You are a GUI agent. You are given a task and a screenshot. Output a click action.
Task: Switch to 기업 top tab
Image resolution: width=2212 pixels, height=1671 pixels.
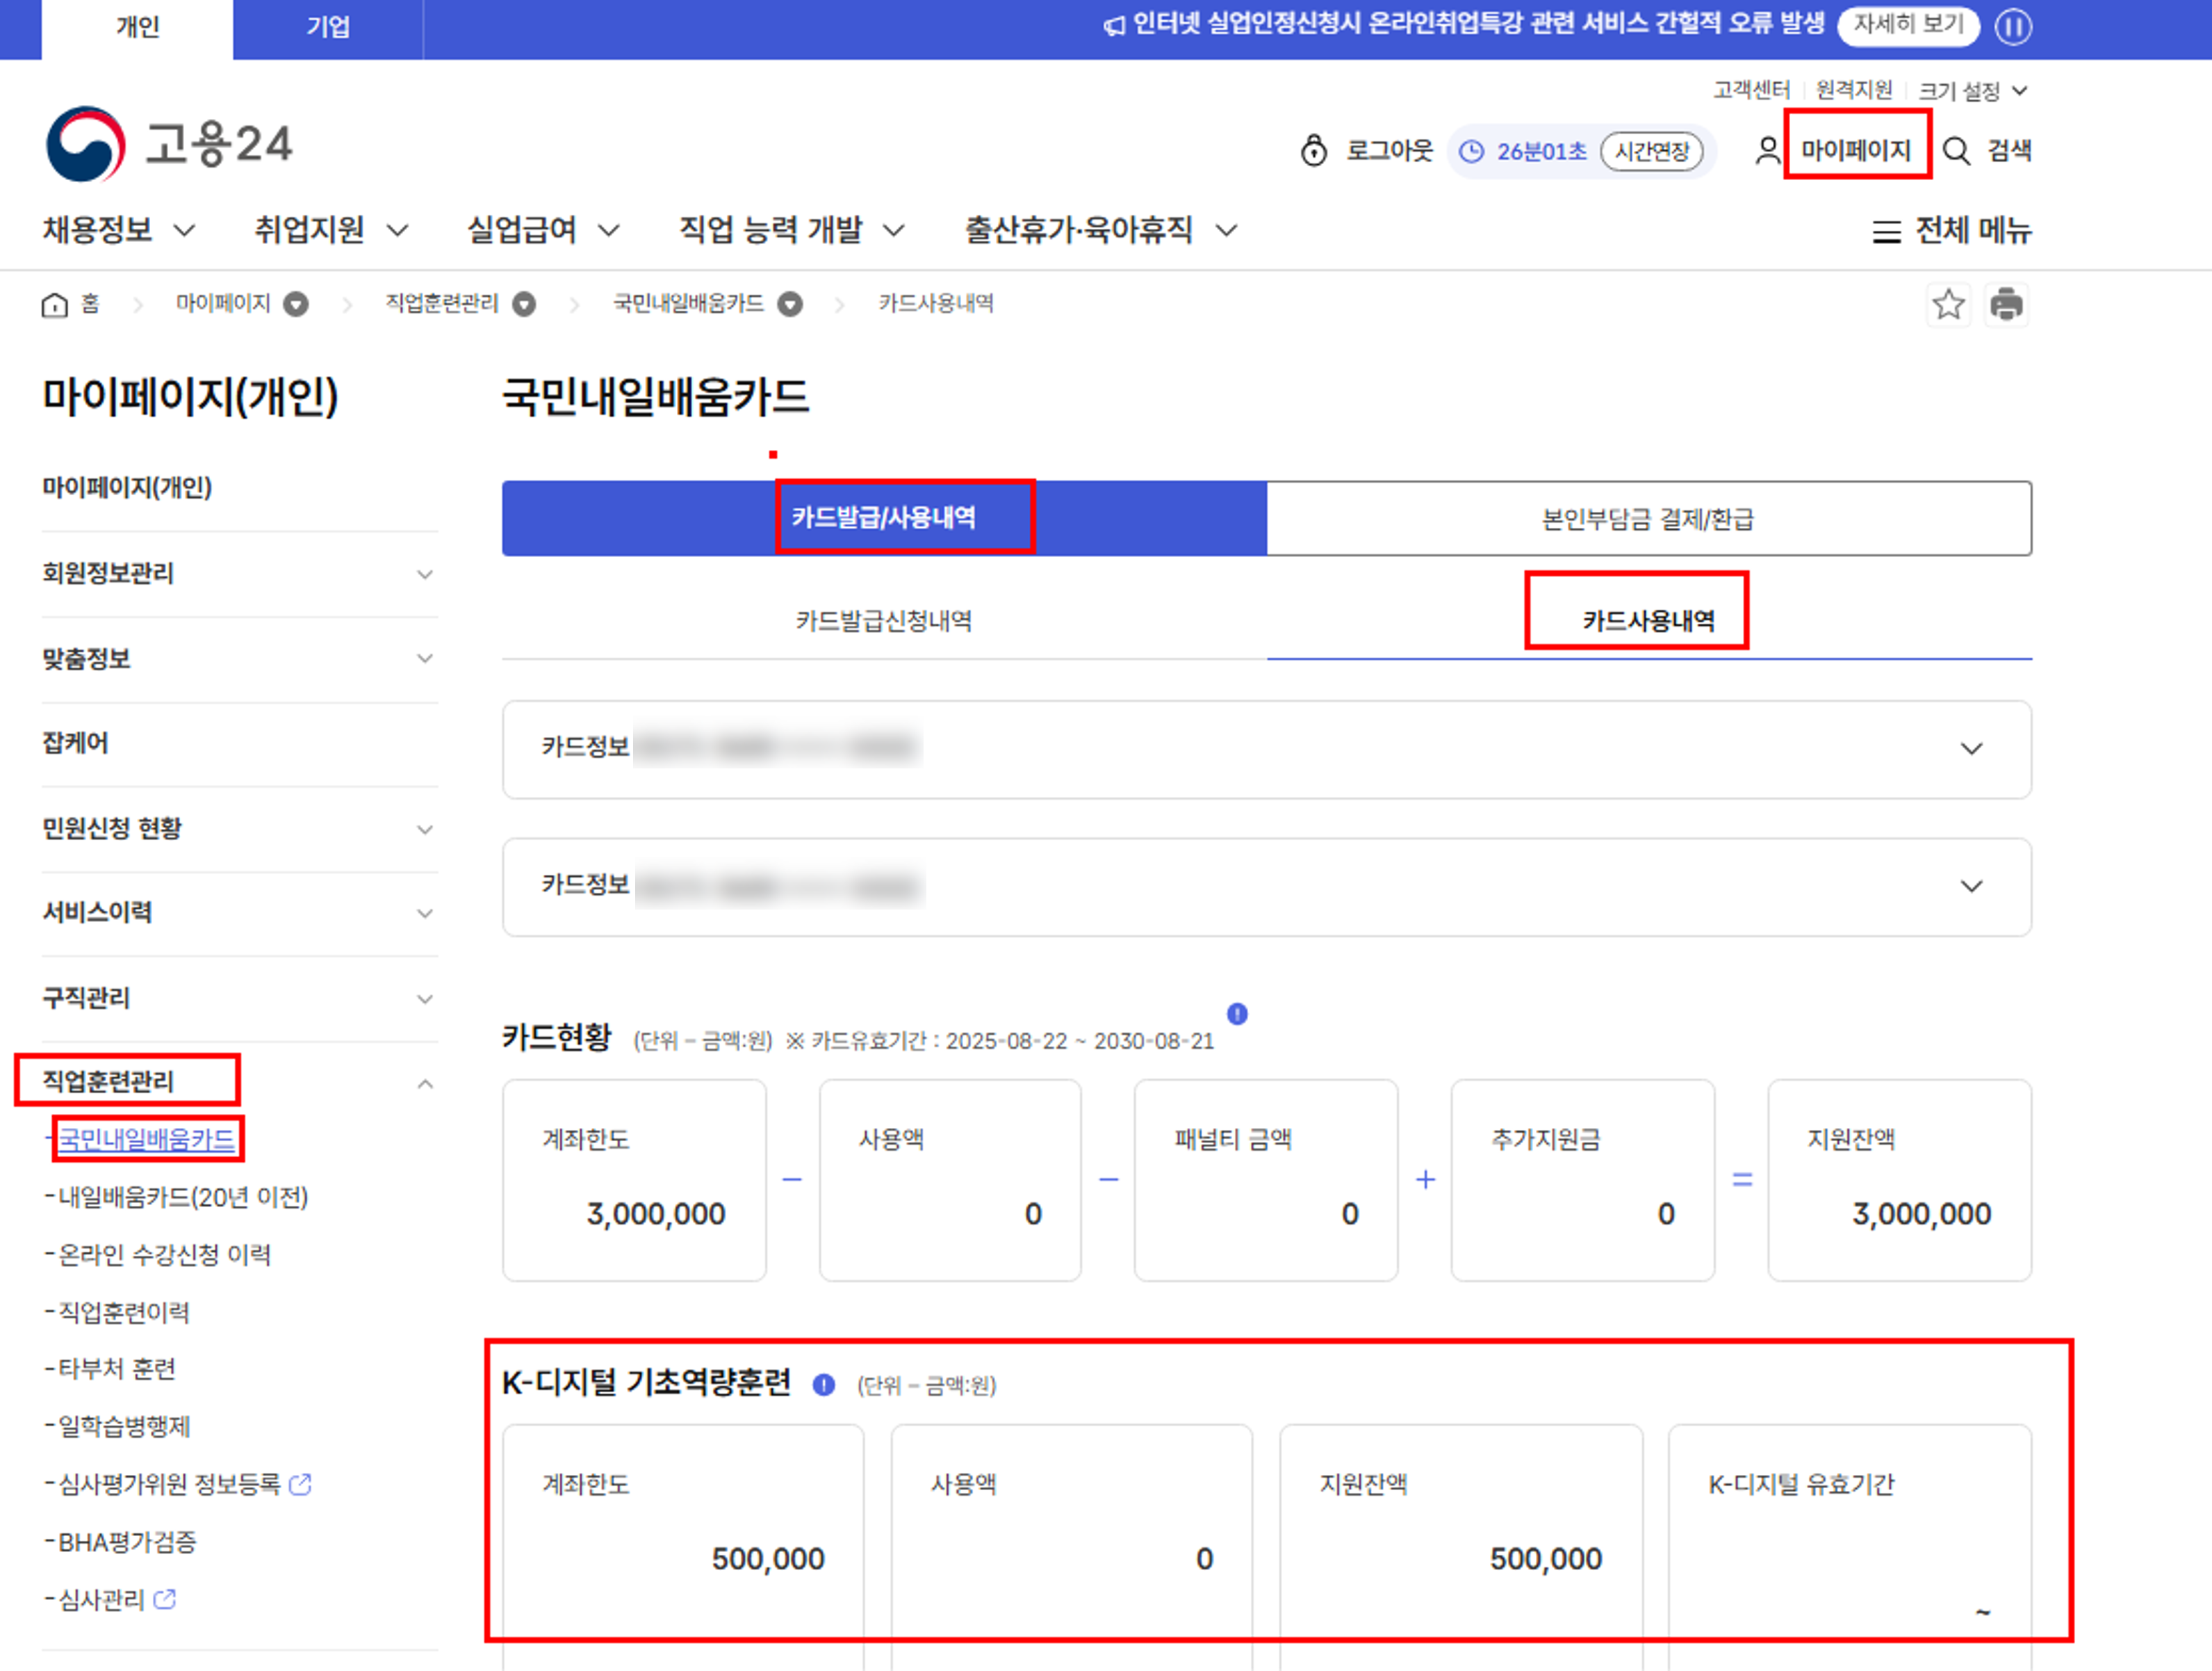(327, 27)
